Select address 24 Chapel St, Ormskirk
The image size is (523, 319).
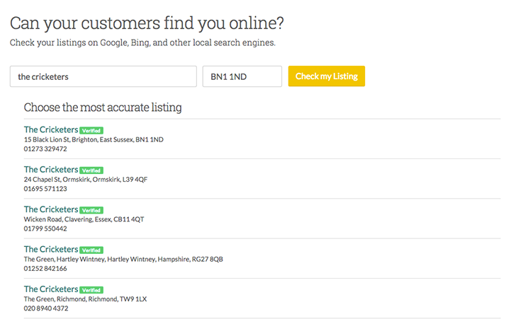(85, 180)
